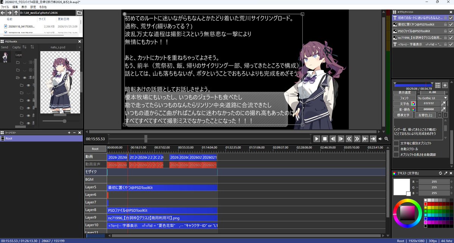Screen dimensions: 454x243
Task: Step forward one frame in the preview
Action: (x=341, y=139)
